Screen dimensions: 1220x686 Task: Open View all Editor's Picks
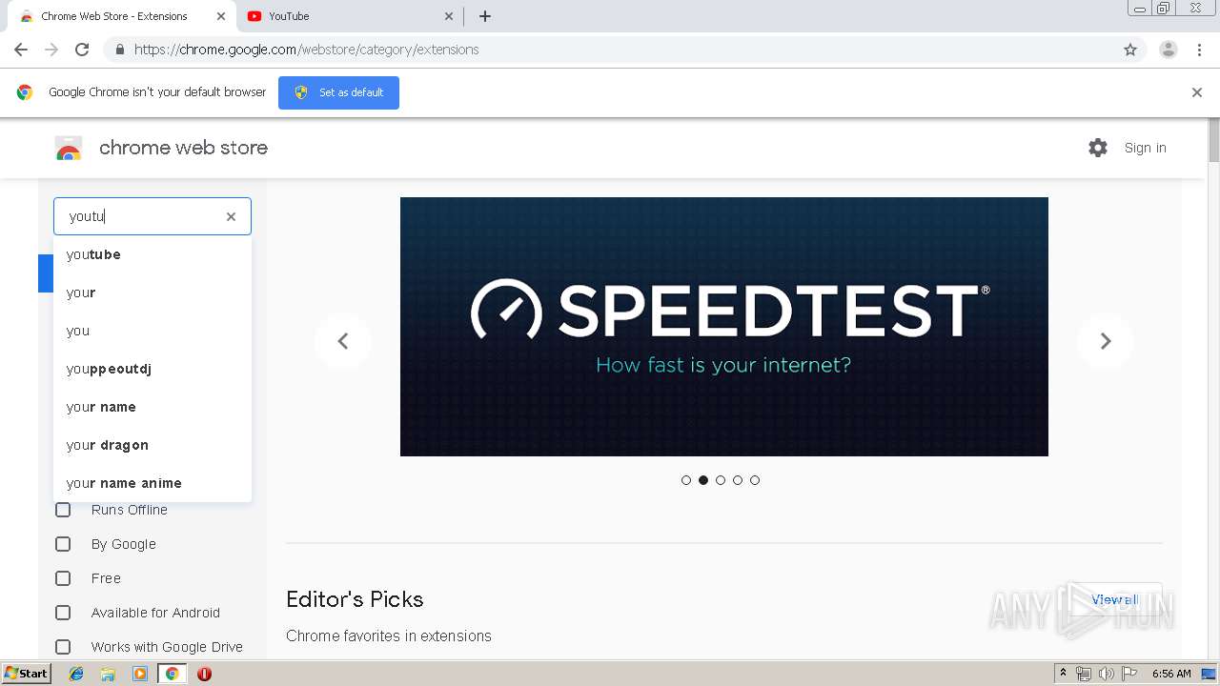coord(1115,599)
